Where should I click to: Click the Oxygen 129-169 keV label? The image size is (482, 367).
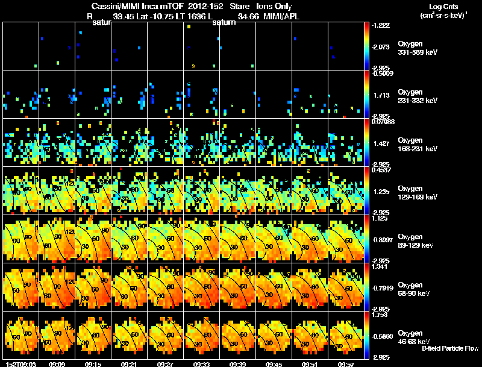[418, 193]
